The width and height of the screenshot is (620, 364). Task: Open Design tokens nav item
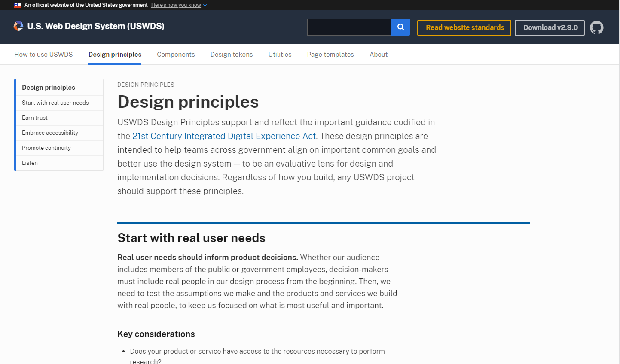(x=232, y=55)
